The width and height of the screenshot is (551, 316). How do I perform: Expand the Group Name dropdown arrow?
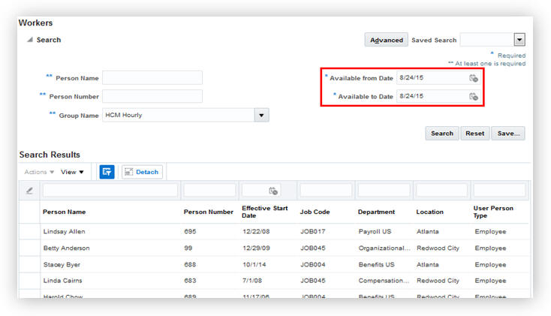[261, 116]
